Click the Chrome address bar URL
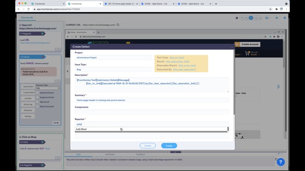Screen dimensions: 305x171 [58, 9]
